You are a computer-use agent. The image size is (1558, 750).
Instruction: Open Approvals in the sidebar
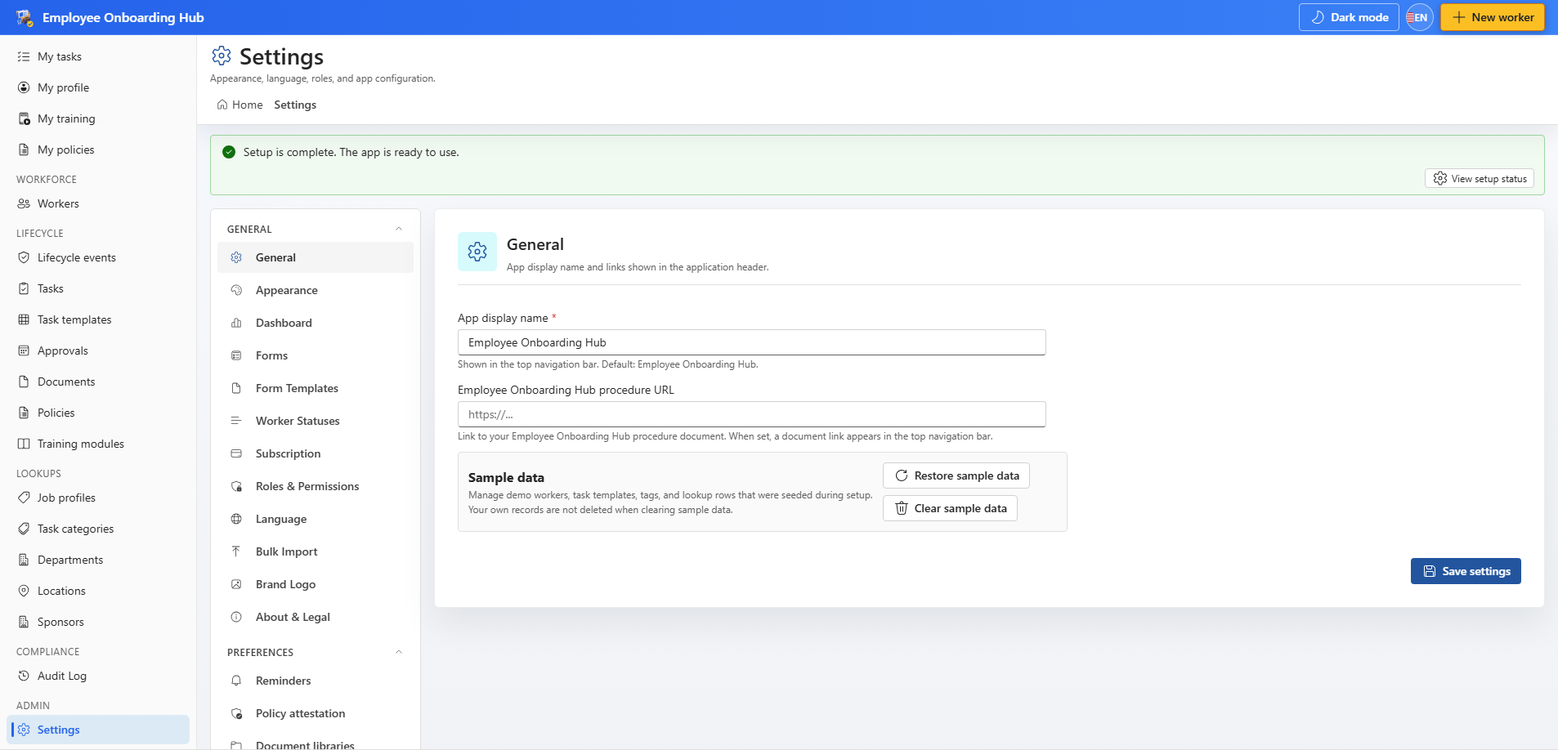click(98, 350)
